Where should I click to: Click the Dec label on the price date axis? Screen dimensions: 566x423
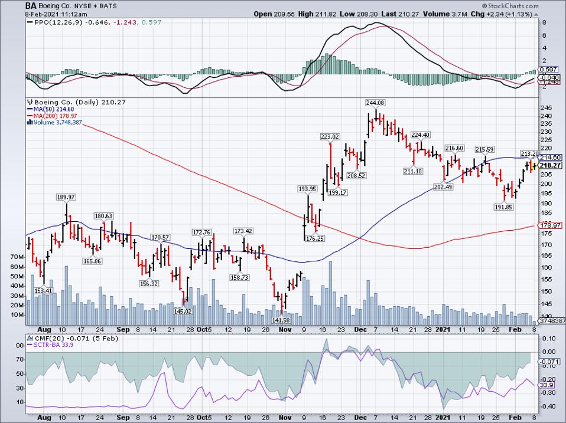pos(360,329)
